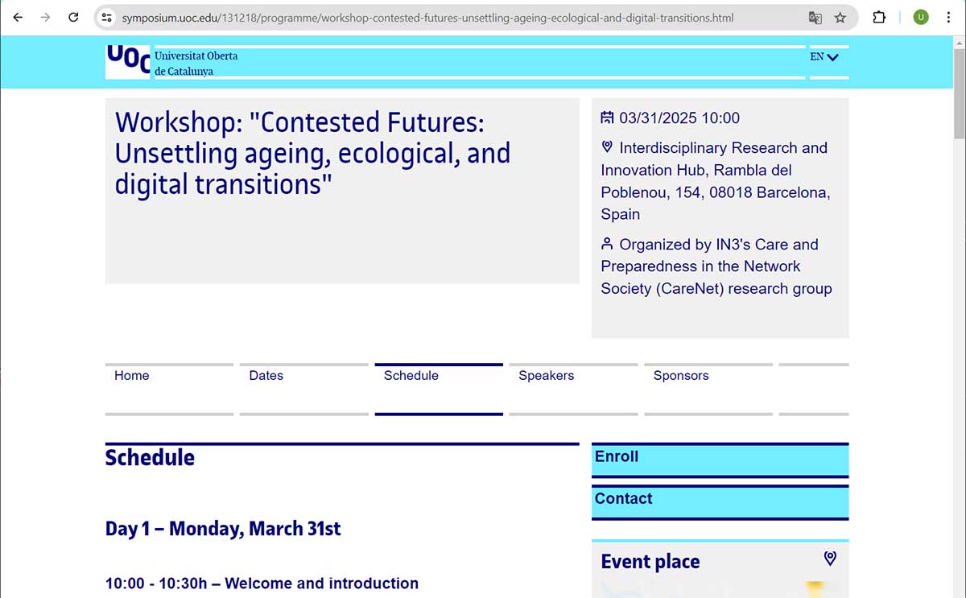The image size is (966, 598).
Task: Open the Chrome three-dot menu
Action: point(948,17)
